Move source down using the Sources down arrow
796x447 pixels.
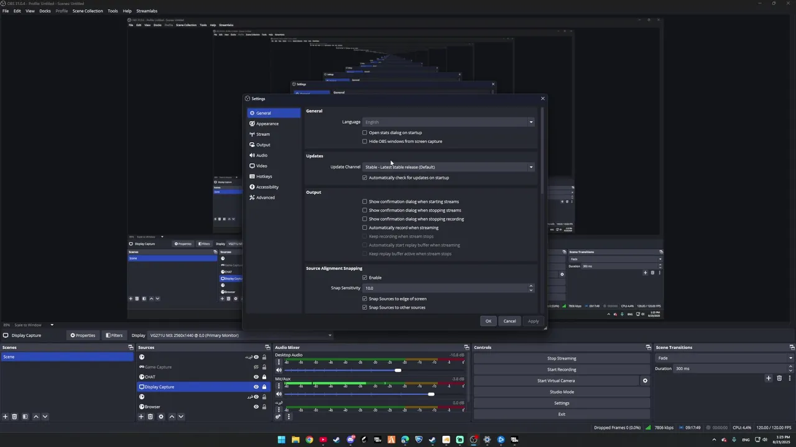181,417
